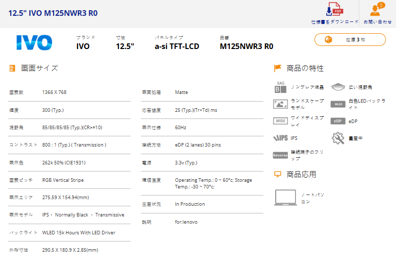Image resolution: width=413 pixels, height=265 pixels.
Task: Click the RGB Vertical Stripe value
Action: coord(63,180)
